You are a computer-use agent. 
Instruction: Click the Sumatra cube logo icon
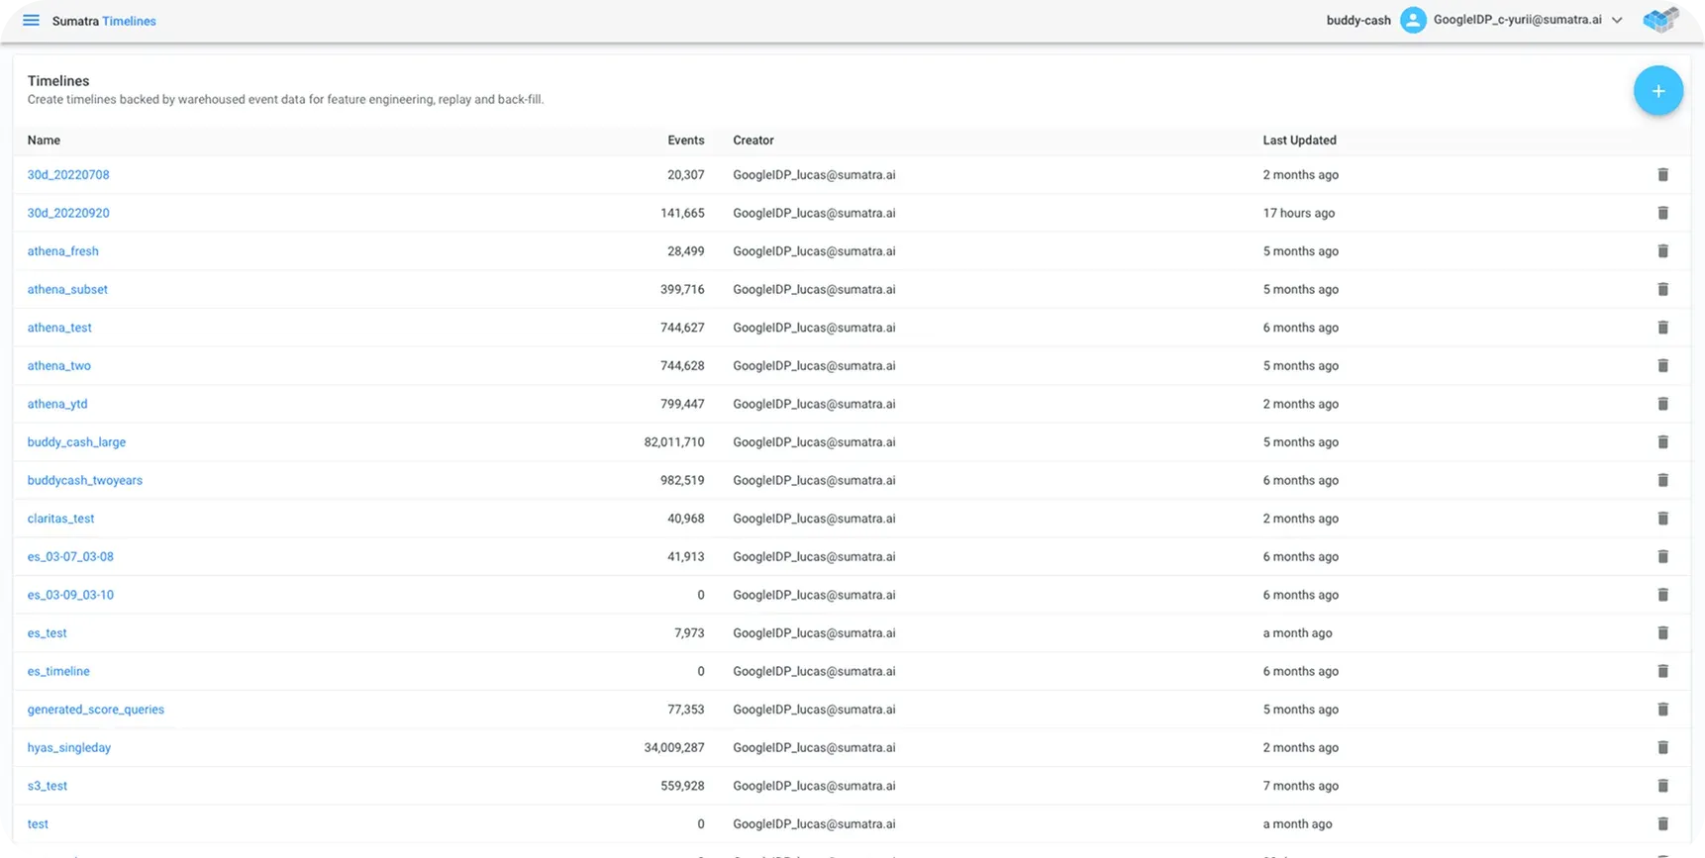(x=1660, y=21)
